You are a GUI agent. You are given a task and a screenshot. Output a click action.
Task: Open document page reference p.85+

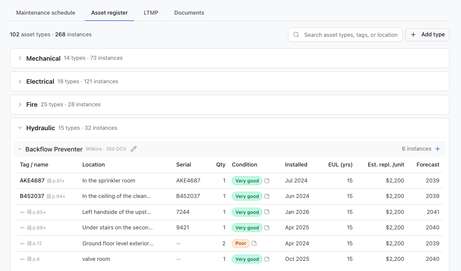[x=36, y=212]
